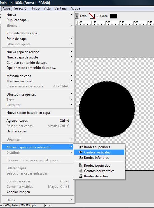Open Propiedades de capa...

point(38,33)
